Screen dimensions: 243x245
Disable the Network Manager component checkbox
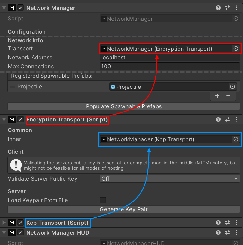21,8
